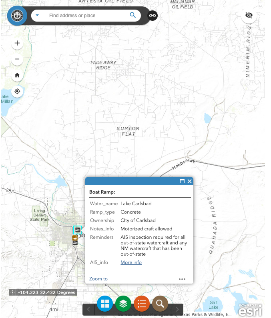Screen dimensions: 271x318
Task: Open the blue basemap gallery grid widget
Action: tap(105, 304)
